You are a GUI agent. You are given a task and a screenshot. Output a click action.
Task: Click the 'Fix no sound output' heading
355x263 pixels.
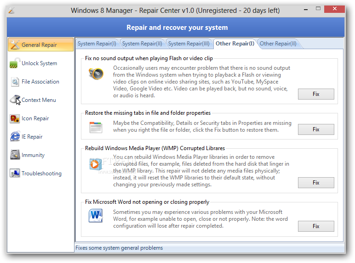(149, 58)
